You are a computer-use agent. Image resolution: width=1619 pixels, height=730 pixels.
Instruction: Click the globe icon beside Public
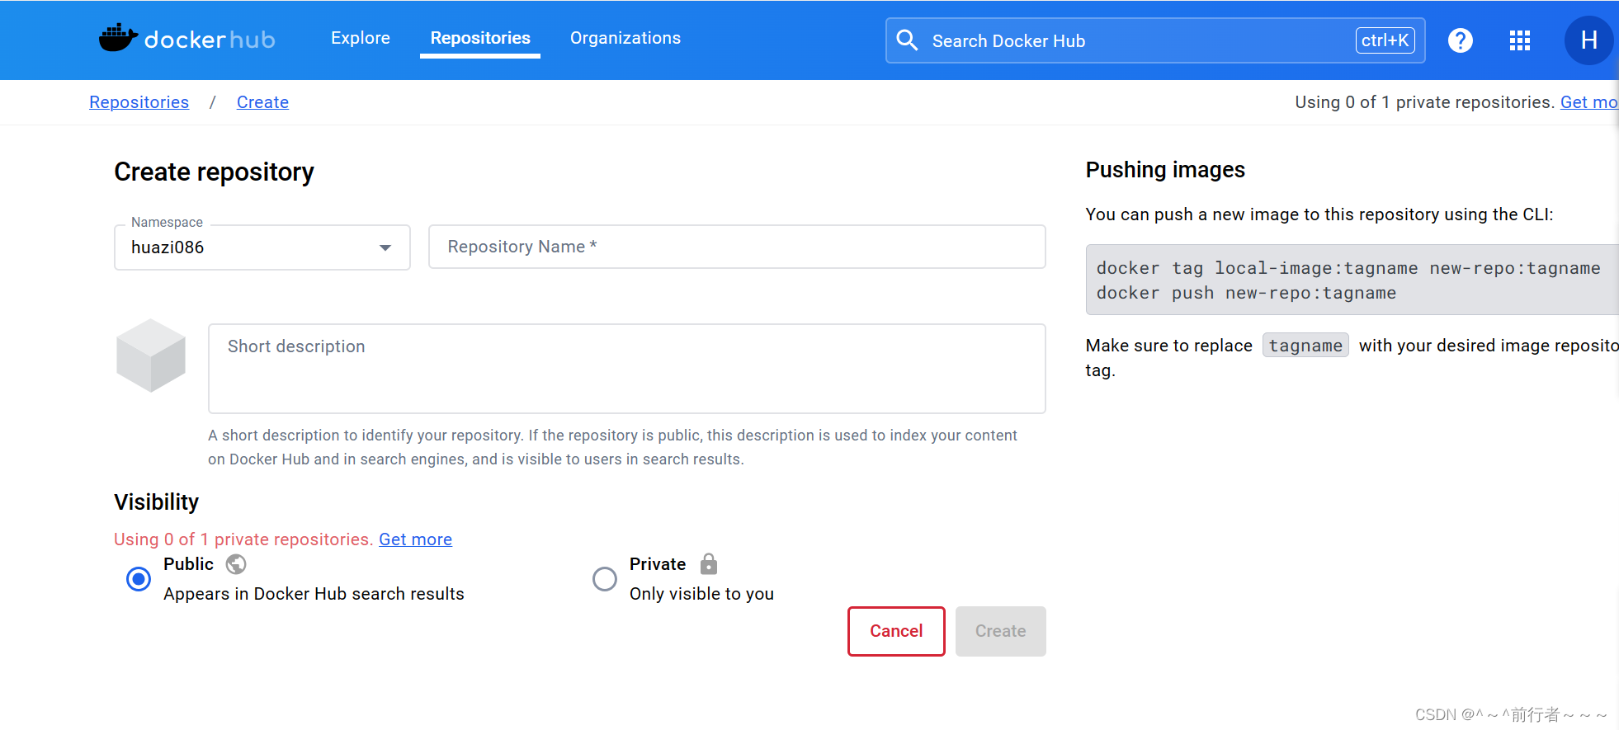tap(236, 564)
